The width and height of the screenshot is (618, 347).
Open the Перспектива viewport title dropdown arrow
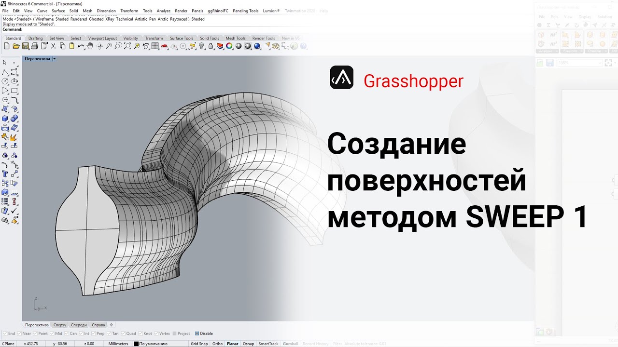coord(54,59)
